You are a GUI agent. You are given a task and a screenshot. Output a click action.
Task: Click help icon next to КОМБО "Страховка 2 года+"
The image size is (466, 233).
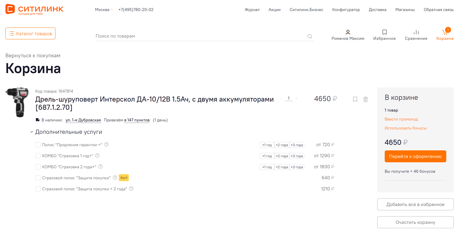100,166
